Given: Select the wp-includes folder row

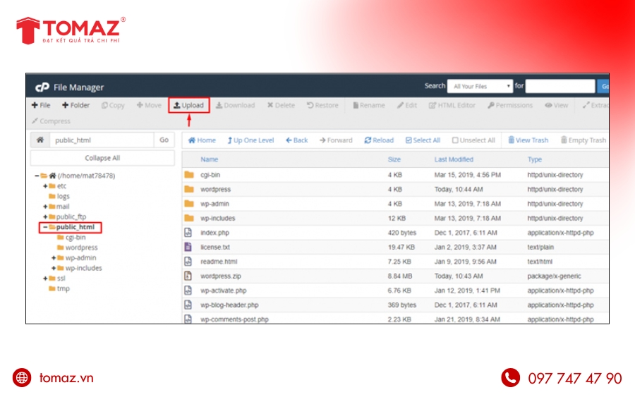Looking at the screenshot, I should 217,218.
